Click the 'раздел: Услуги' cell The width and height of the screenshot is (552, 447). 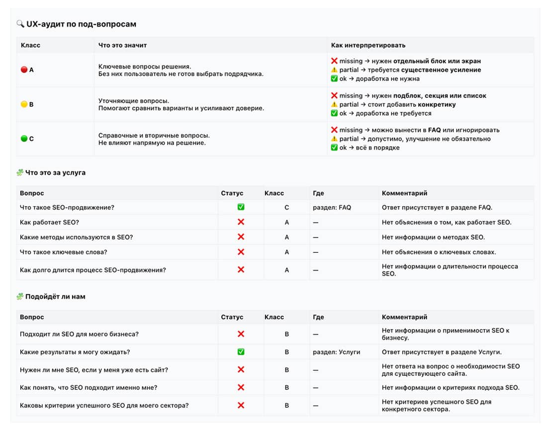[336, 352]
